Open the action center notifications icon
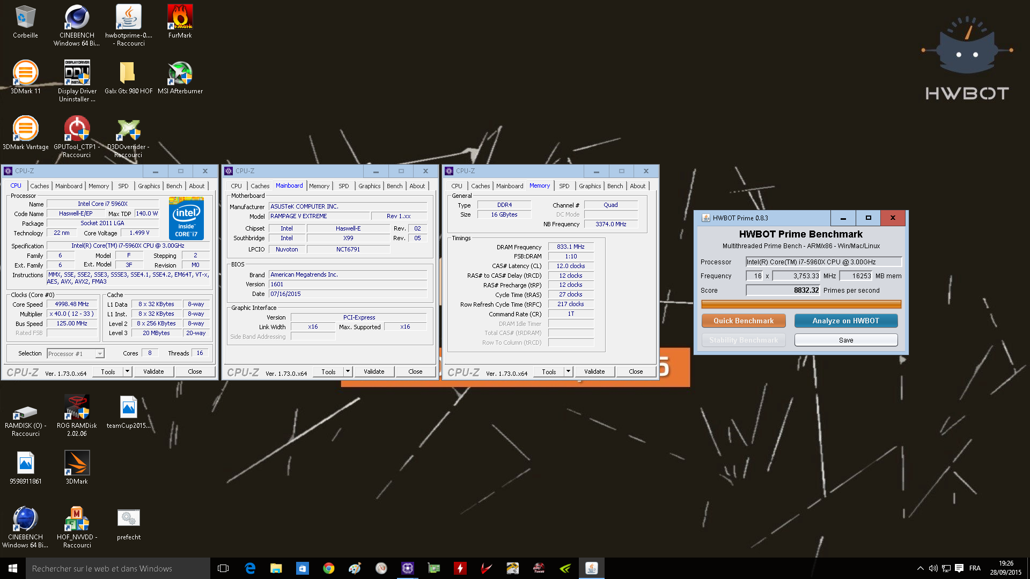 coord(959,568)
